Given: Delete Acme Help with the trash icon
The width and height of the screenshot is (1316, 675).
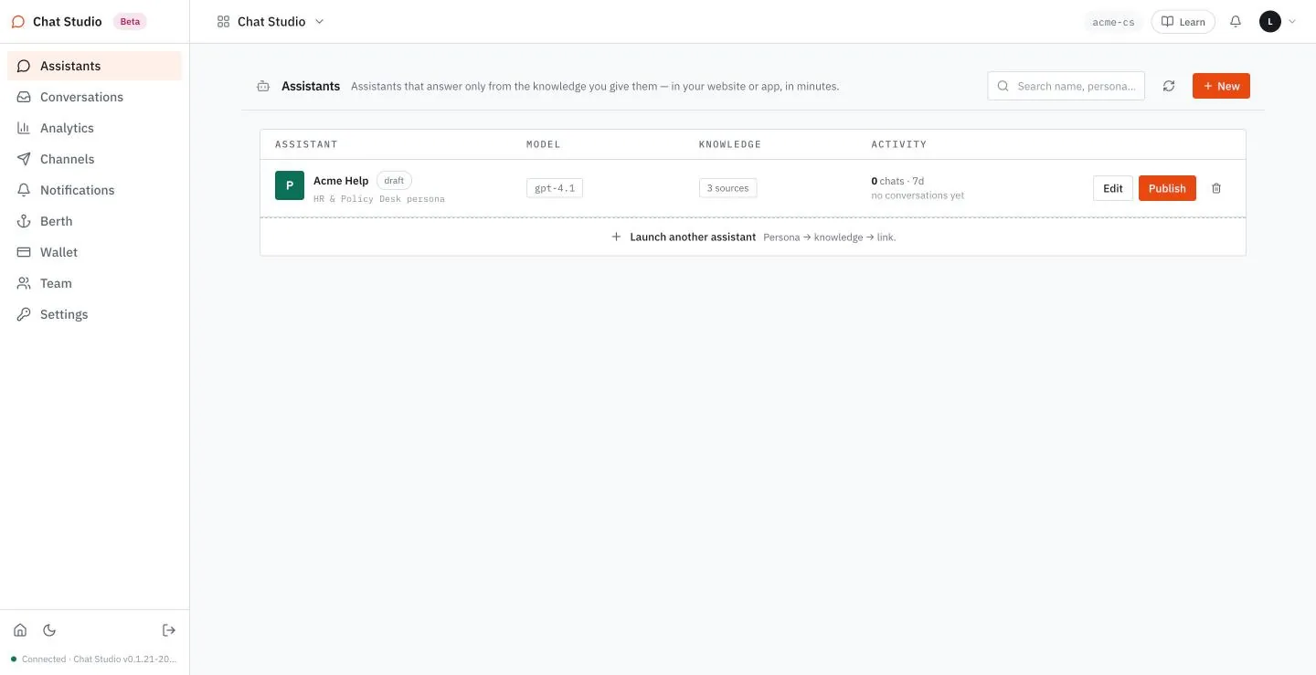Looking at the screenshot, I should (1216, 188).
